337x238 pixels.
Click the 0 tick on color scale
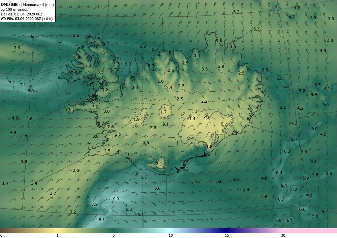(x=1, y=235)
